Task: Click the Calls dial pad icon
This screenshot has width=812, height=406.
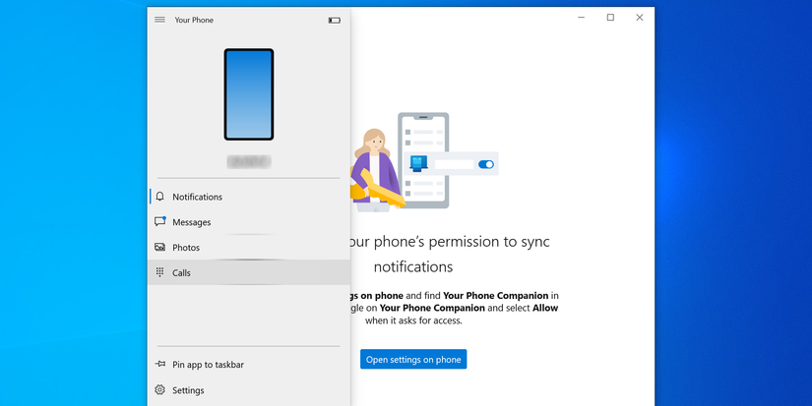Action: click(x=160, y=272)
